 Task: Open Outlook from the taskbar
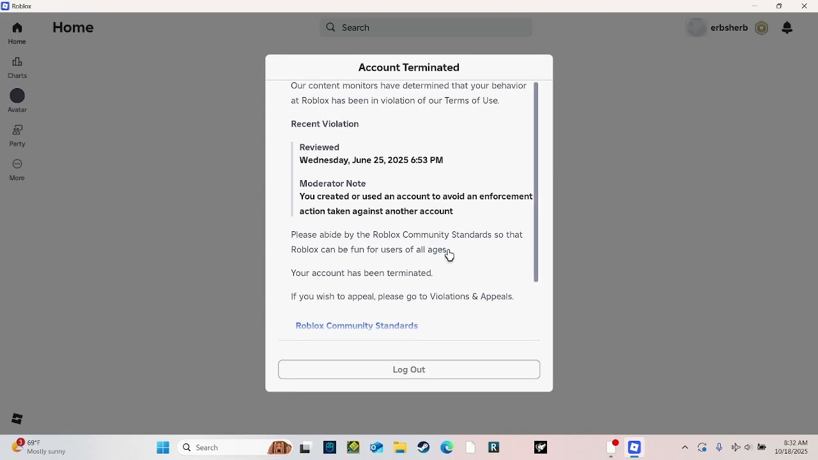point(376,447)
